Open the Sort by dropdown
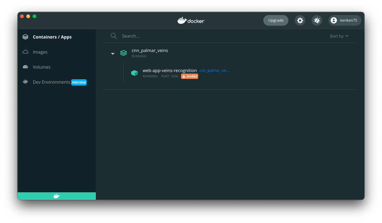Image resolution: width=382 pixels, height=223 pixels. coord(339,36)
